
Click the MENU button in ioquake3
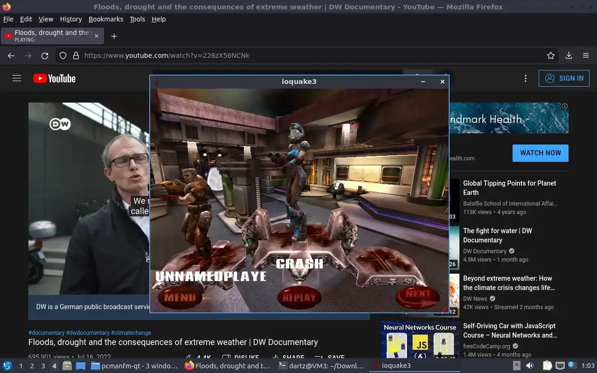180,297
